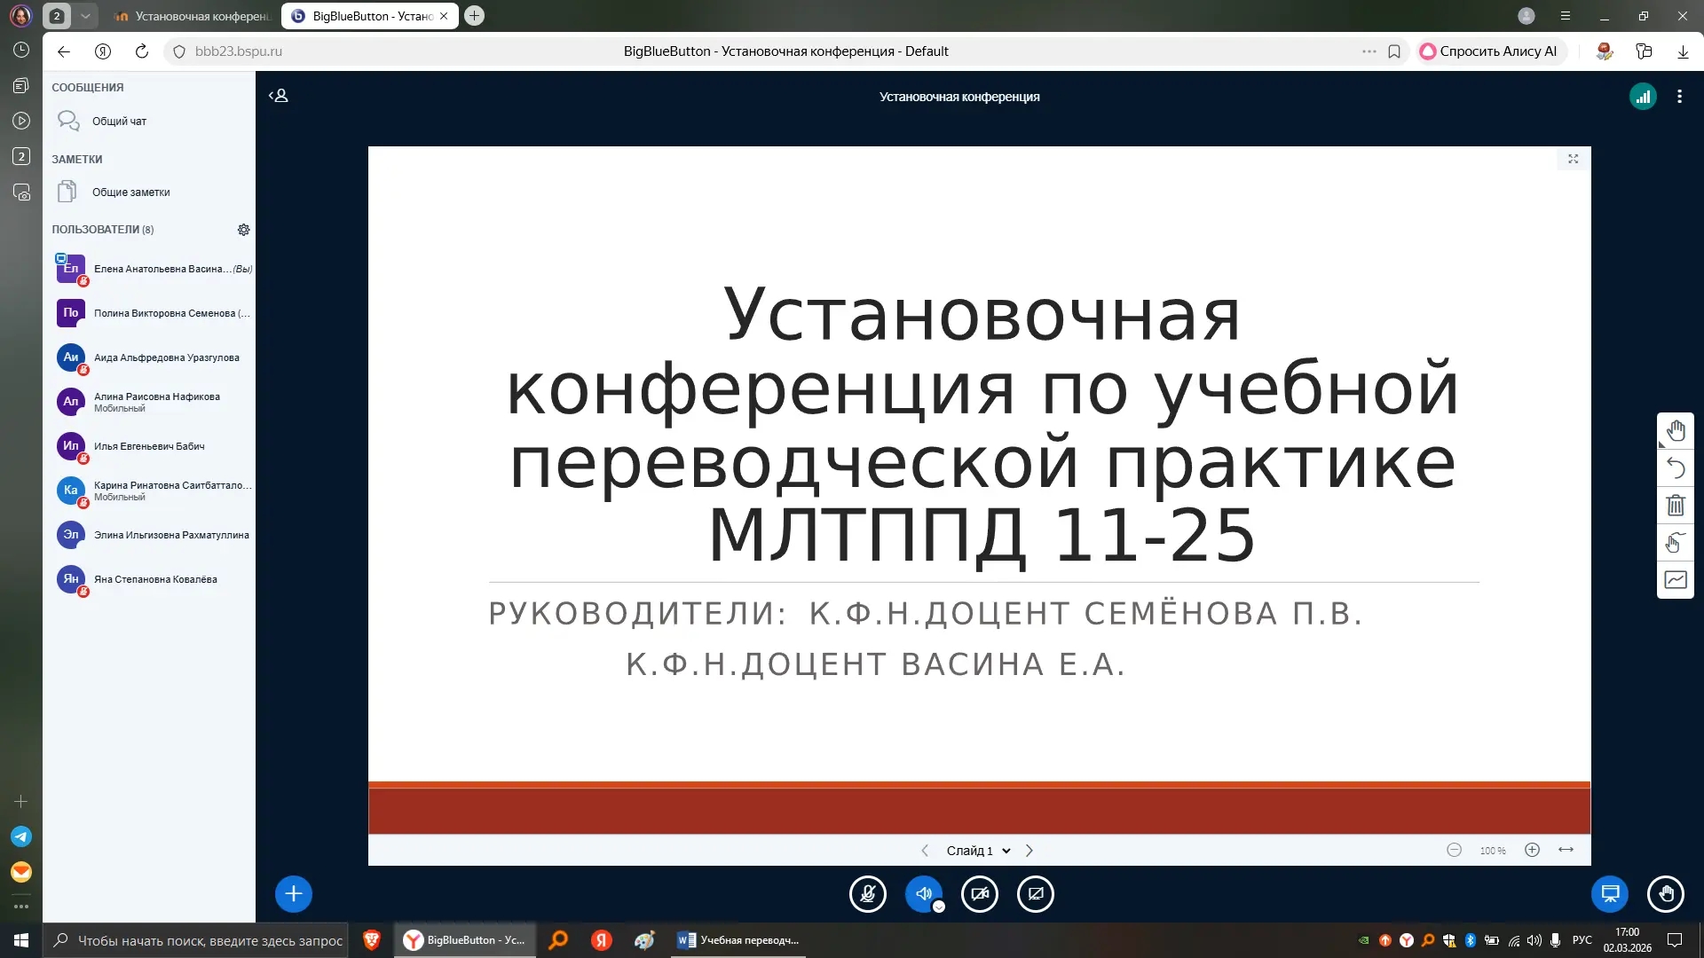Collapse the users list panel
This screenshot has width=1704, height=958.
[x=279, y=96]
